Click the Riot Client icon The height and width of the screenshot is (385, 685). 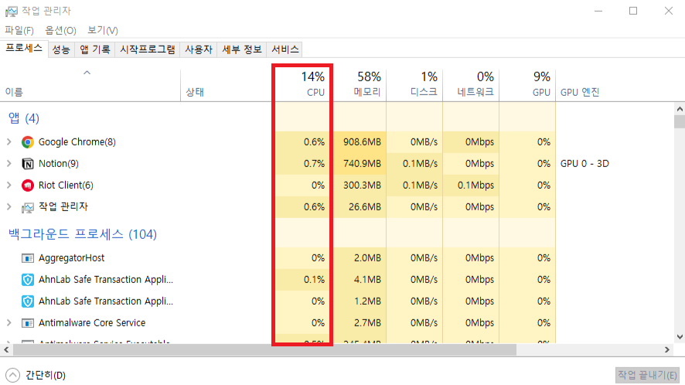tap(28, 186)
